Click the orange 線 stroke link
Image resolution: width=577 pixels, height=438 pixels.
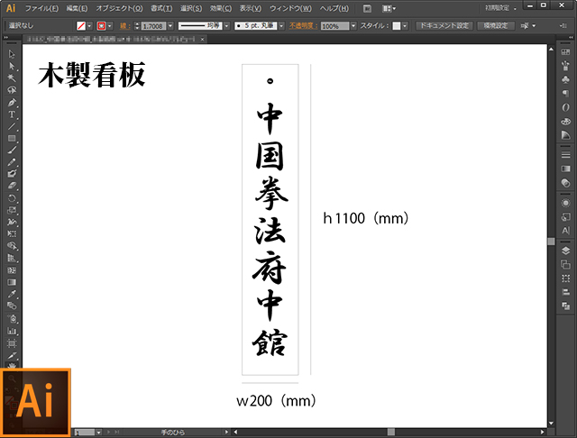[x=124, y=26]
